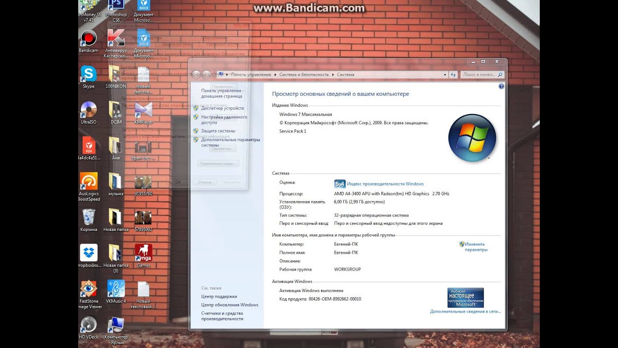Select Документ Microsoft file beside Антивирус Касперского
The height and width of the screenshot is (348, 618).
coord(143,44)
